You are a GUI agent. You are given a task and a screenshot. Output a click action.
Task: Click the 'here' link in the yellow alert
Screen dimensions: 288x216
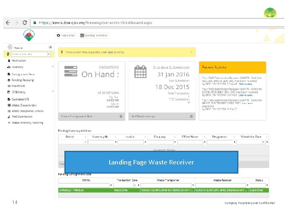pyautogui.click(x=110, y=52)
